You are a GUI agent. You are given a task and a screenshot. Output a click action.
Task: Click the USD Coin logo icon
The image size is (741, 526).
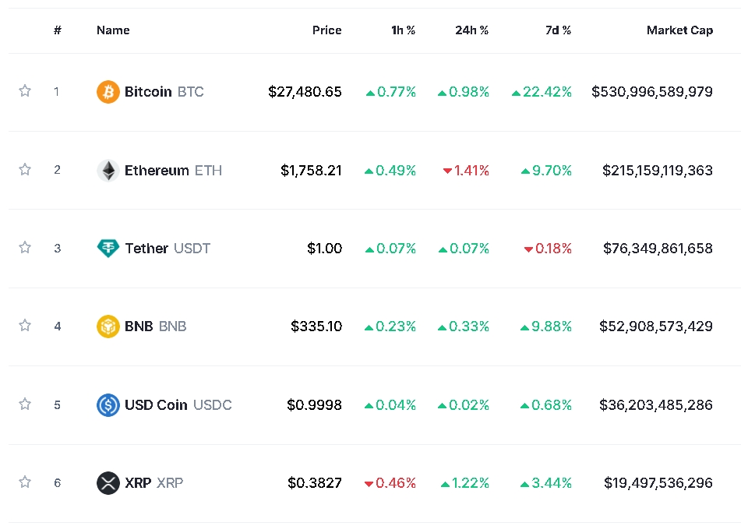[x=108, y=404]
